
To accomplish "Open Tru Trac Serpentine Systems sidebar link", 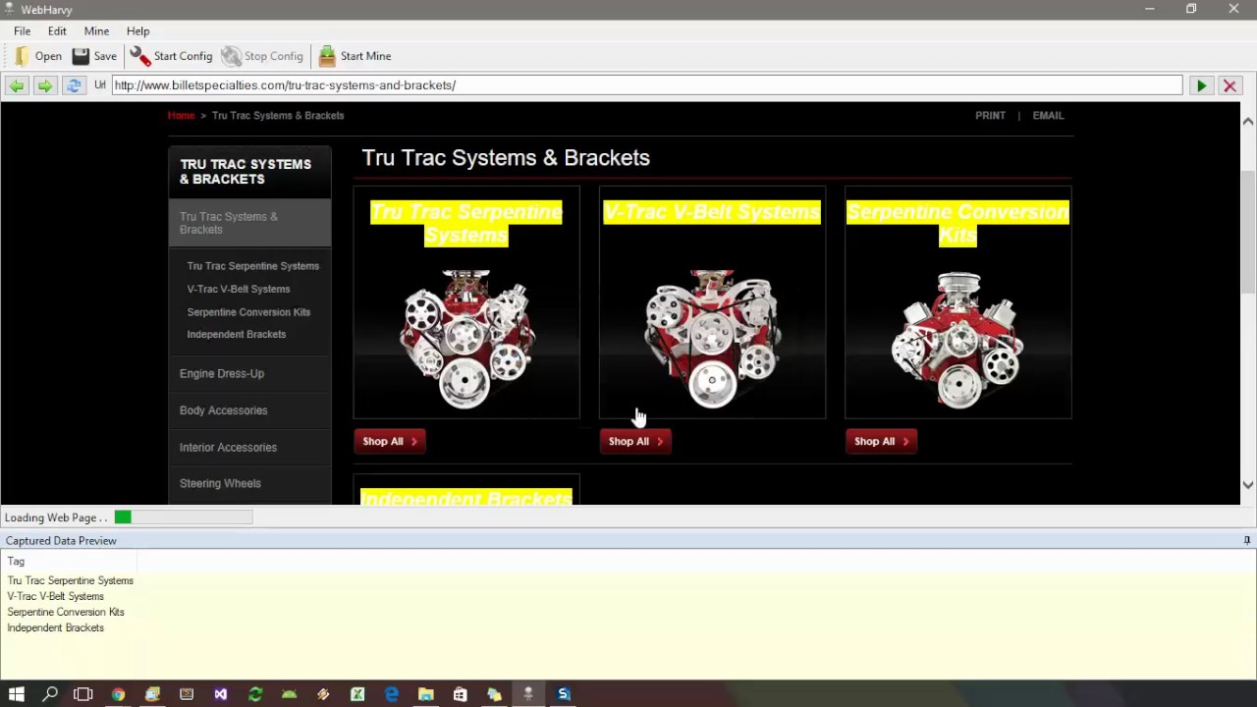I will coord(252,266).
